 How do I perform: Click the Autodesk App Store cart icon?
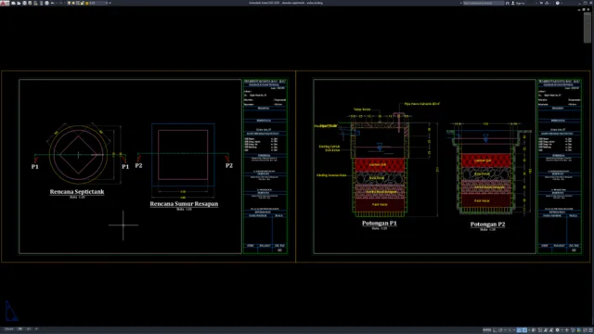pyautogui.click(x=541, y=3)
